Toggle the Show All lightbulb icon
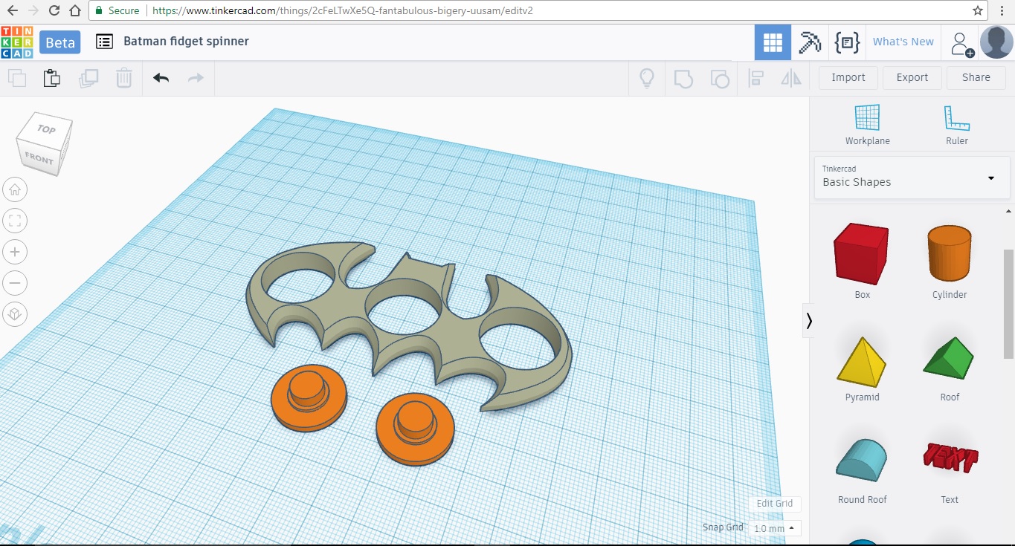Screen dimensions: 1015x546 pos(647,78)
